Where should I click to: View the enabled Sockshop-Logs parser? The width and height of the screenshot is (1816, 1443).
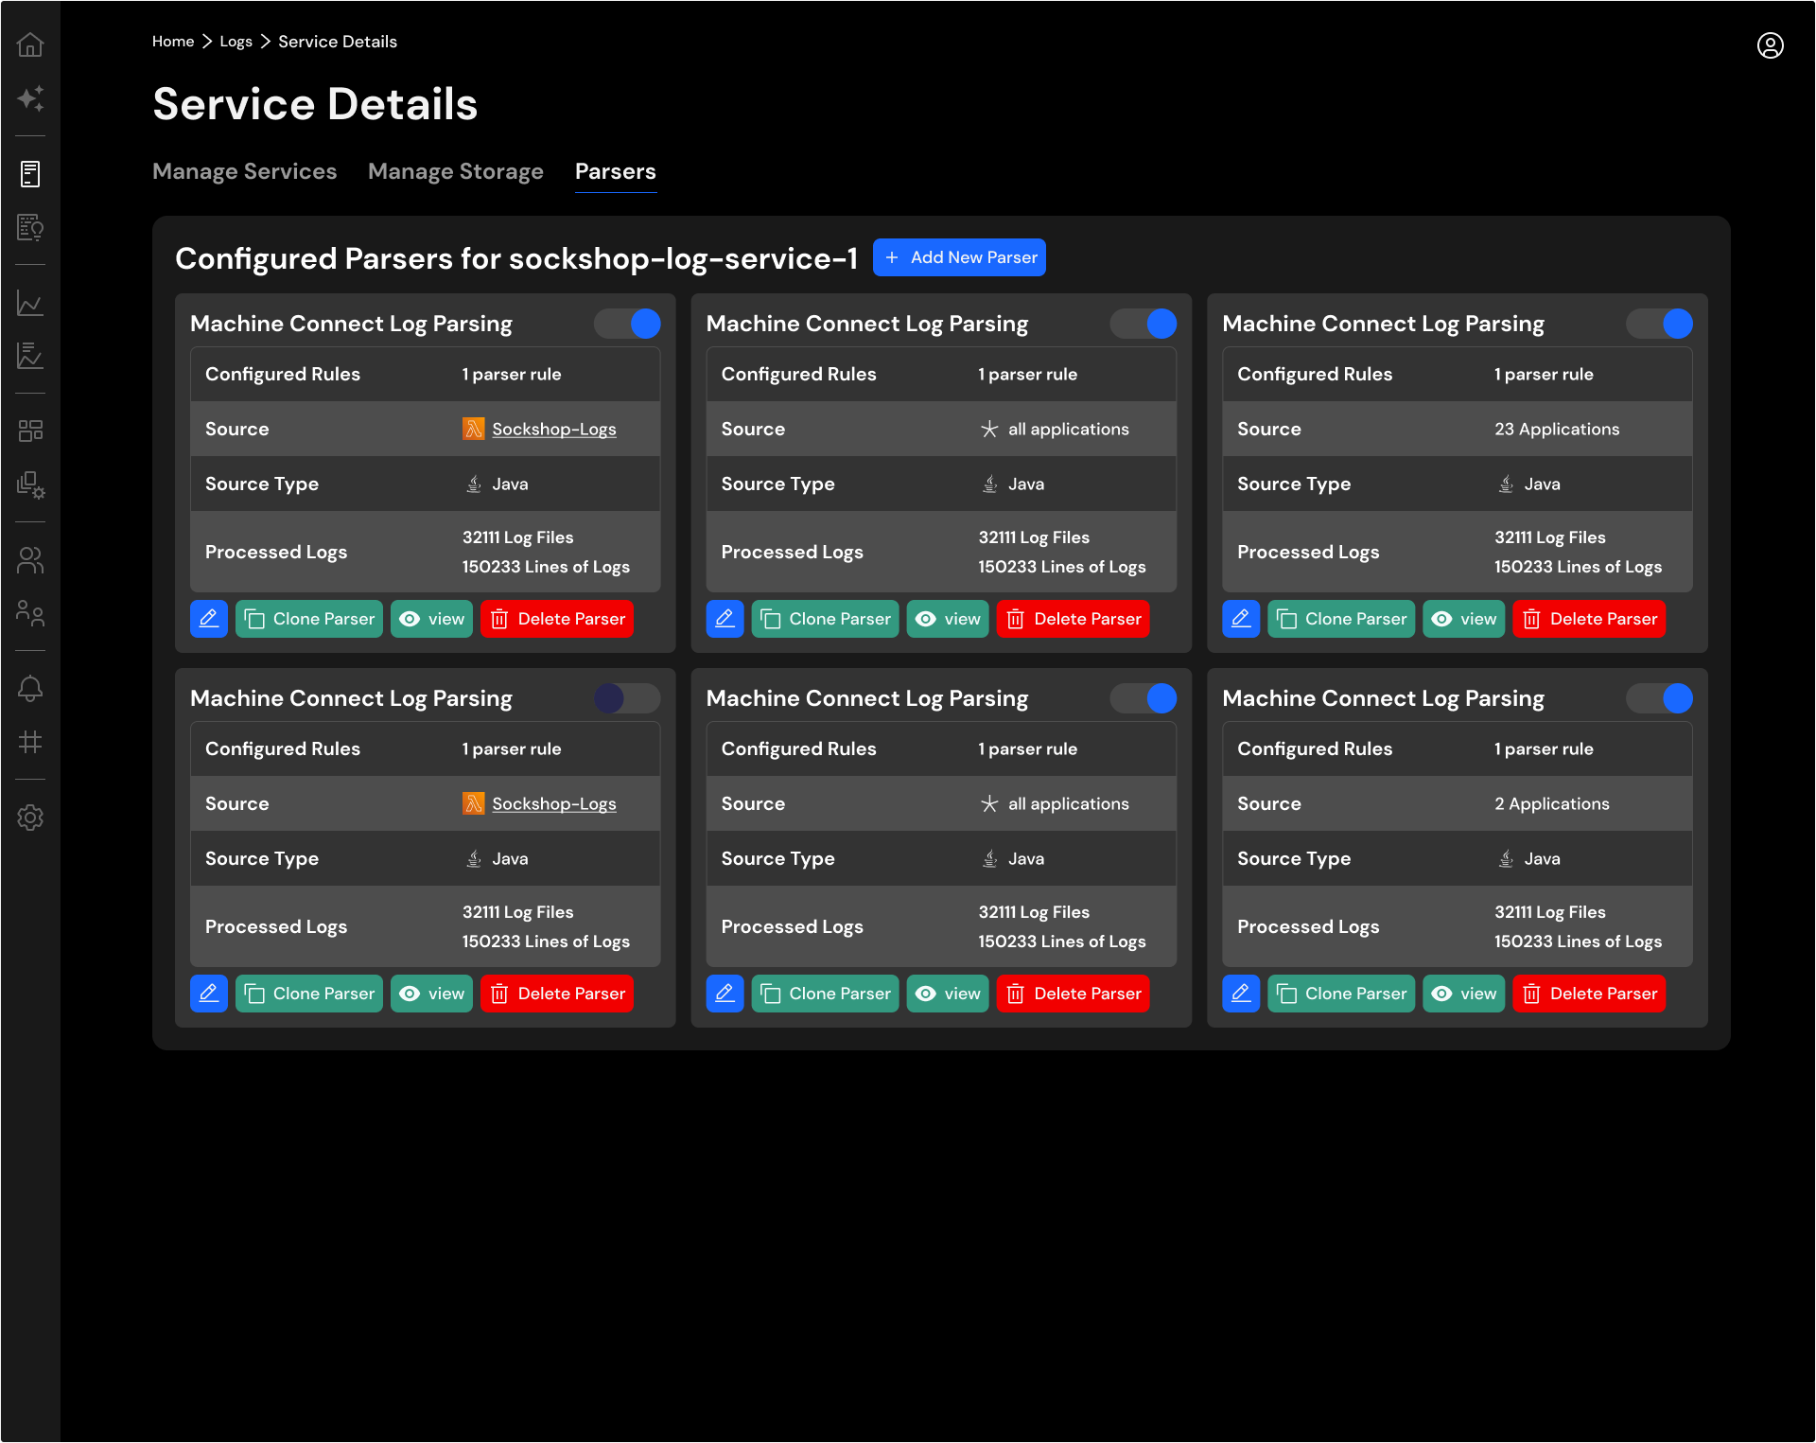pyautogui.click(x=431, y=619)
